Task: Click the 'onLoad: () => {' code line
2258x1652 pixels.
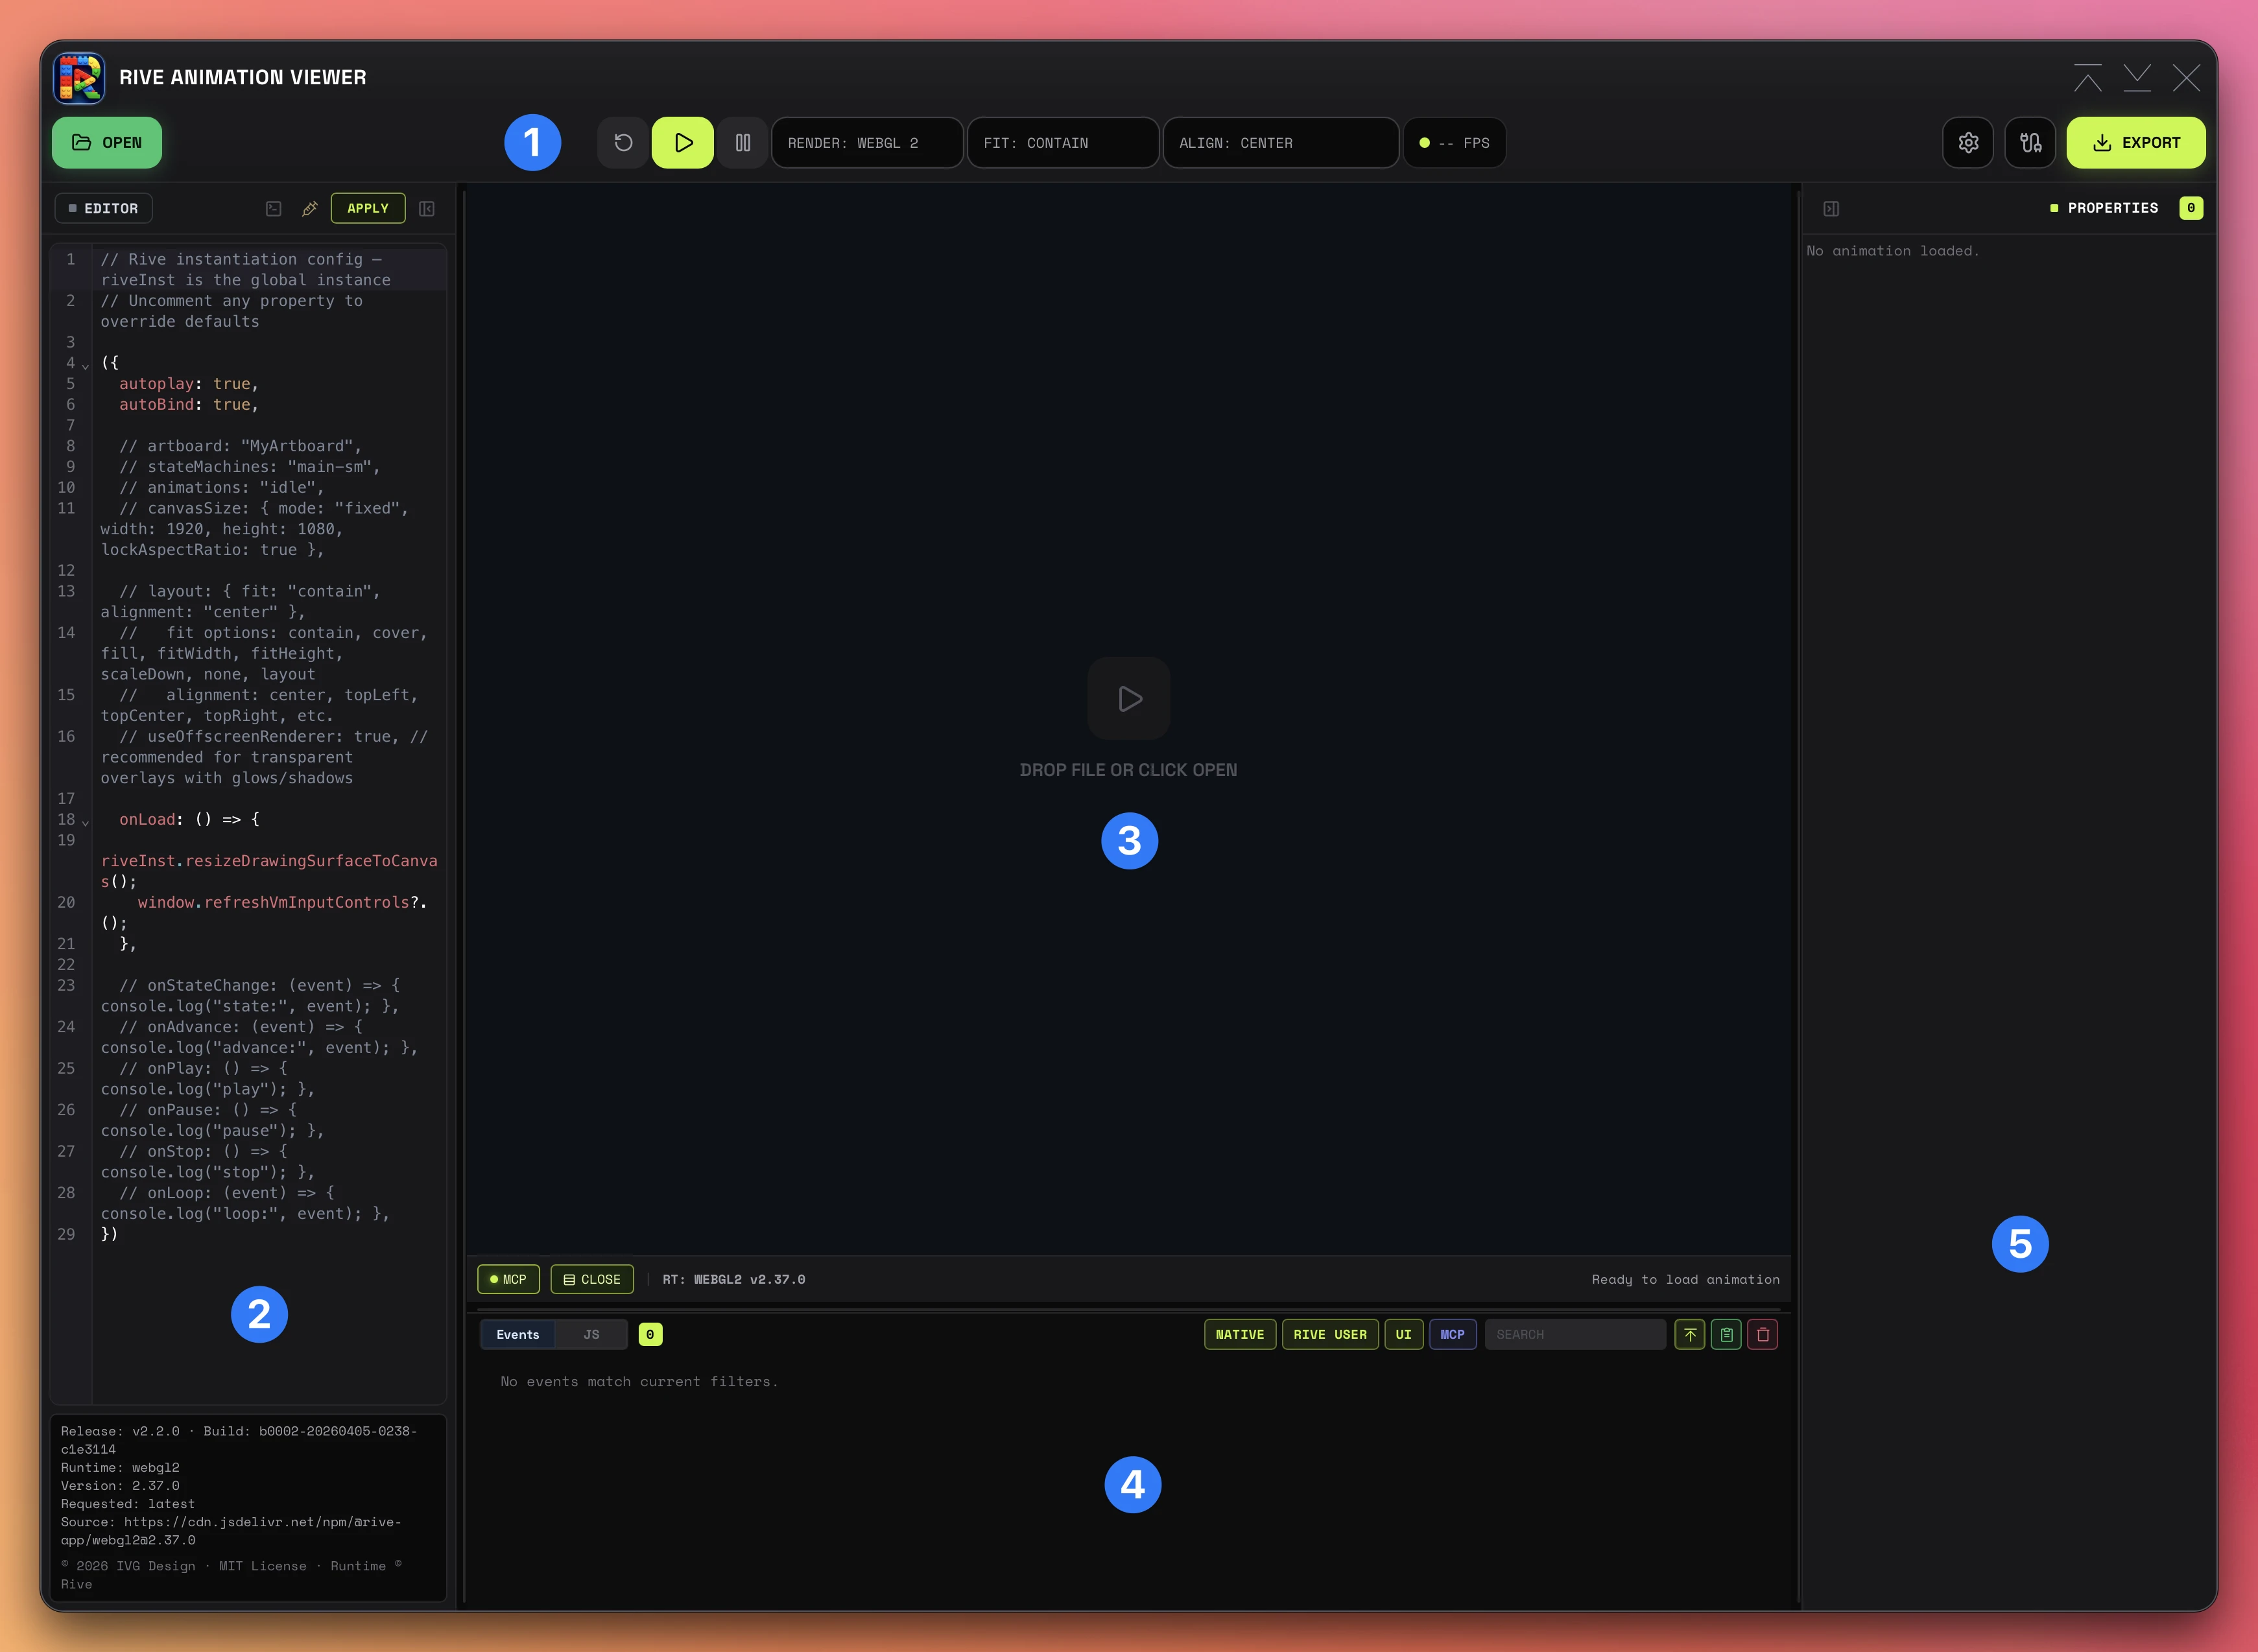Action: click(190, 819)
